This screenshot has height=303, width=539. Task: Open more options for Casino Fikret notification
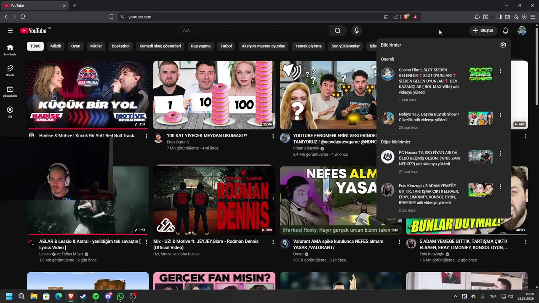pyautogui.click(x=500, y=71)
